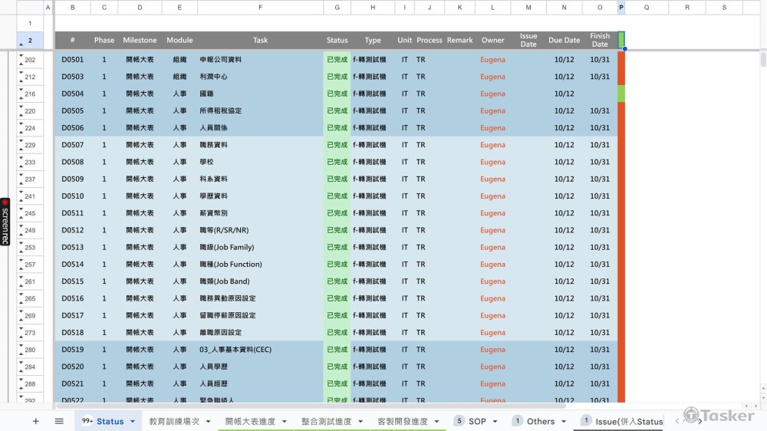Open the 客製開發進度 tab dropdown arrow
Viewport: 767px width, 431px height.
[x=437, y=421]
